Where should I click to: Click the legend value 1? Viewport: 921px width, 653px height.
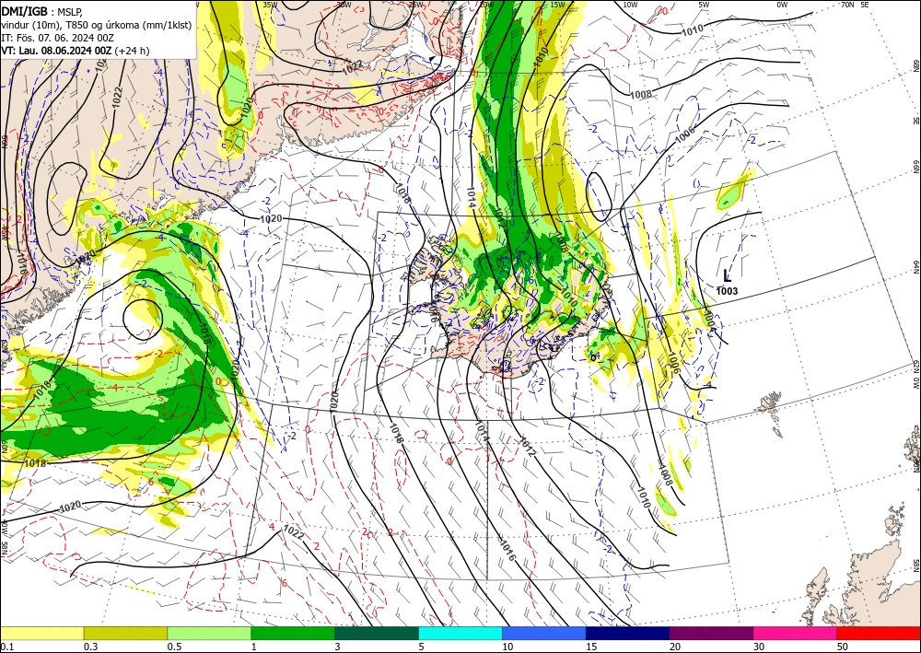[x=254, y=647]
